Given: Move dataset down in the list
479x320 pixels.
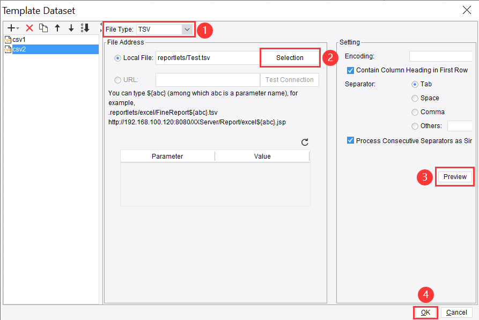Looking at the screenshot, I should pos(71,28).
